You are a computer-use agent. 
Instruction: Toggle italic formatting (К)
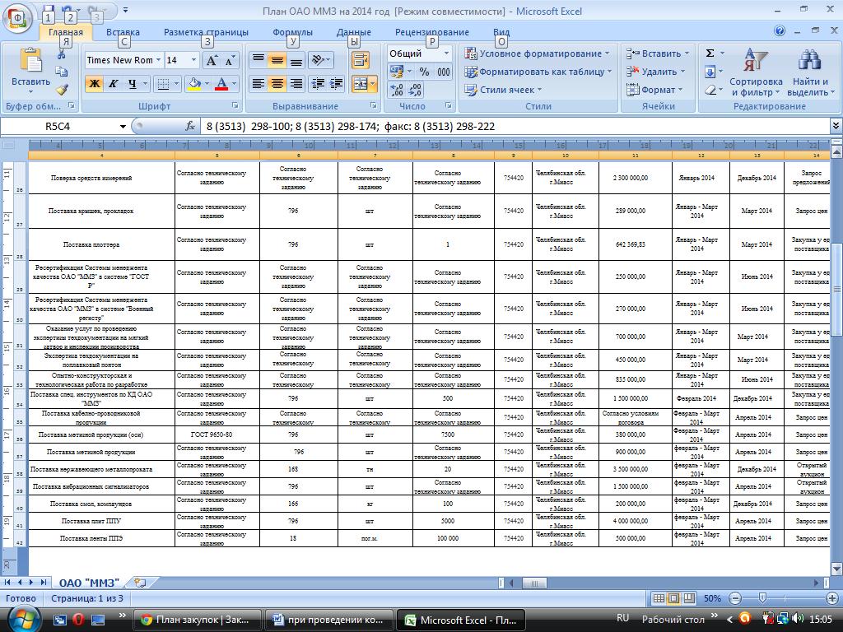coord(114,84)
